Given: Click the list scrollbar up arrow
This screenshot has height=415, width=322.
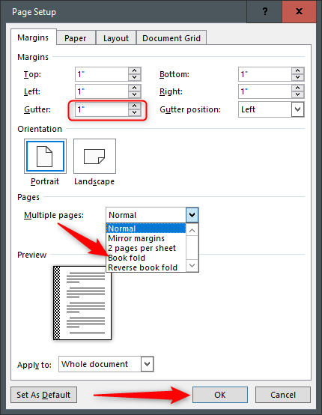Looking at the screenshot, I should tap(192, 230).
